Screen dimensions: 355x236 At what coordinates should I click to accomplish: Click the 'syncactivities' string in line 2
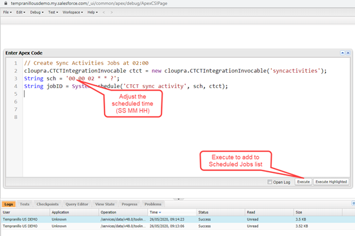[295, 71]
